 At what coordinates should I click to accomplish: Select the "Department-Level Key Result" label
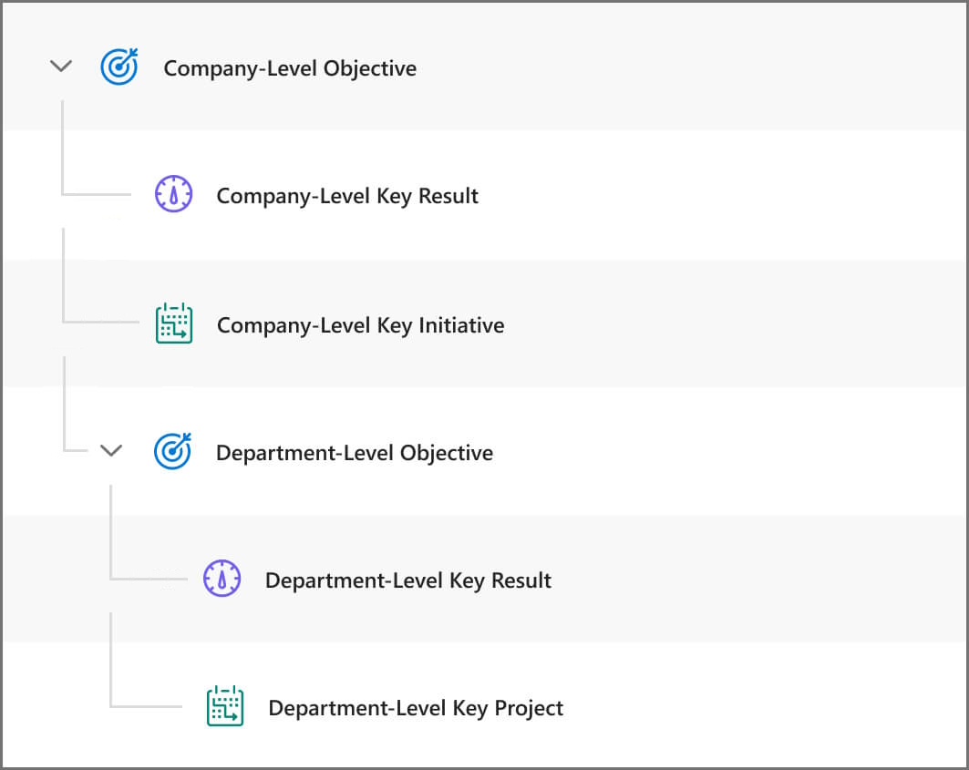click(x=407, y=580)
